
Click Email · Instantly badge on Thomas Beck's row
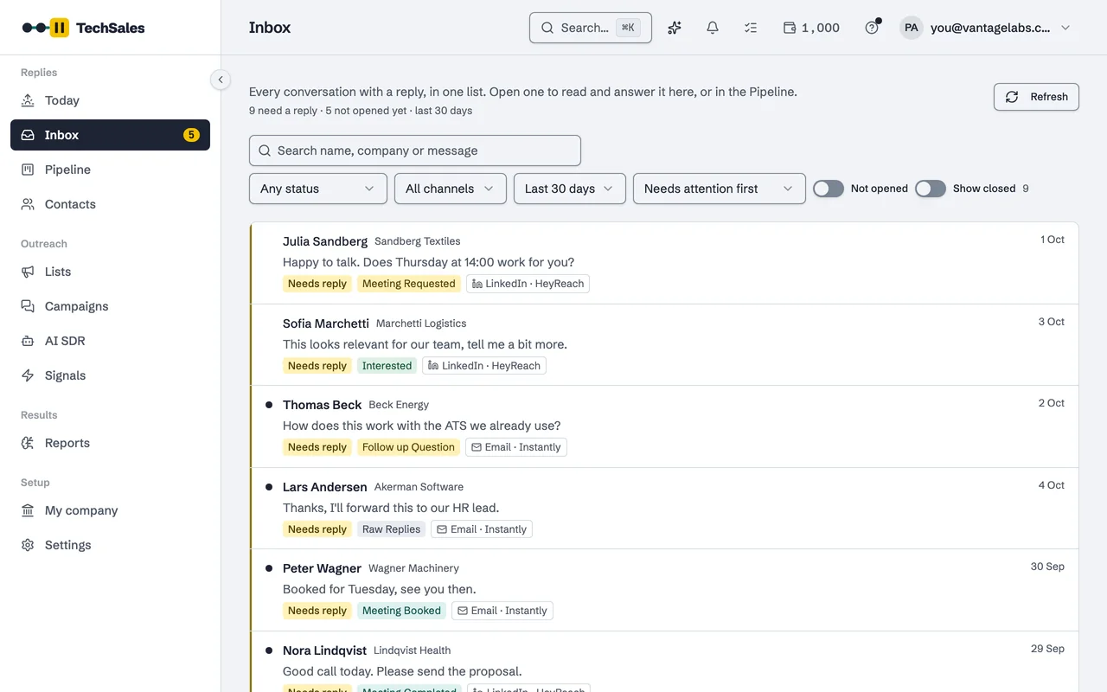coord(516,447)
